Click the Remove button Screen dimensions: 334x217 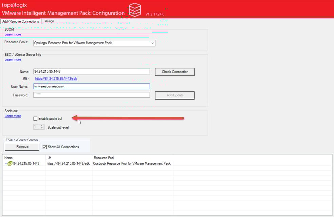pyautogui.click(x=22, y=147)
